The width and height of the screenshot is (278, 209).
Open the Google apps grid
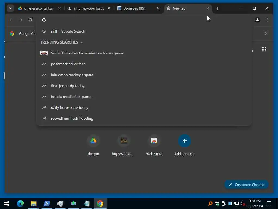click(264, 49)
